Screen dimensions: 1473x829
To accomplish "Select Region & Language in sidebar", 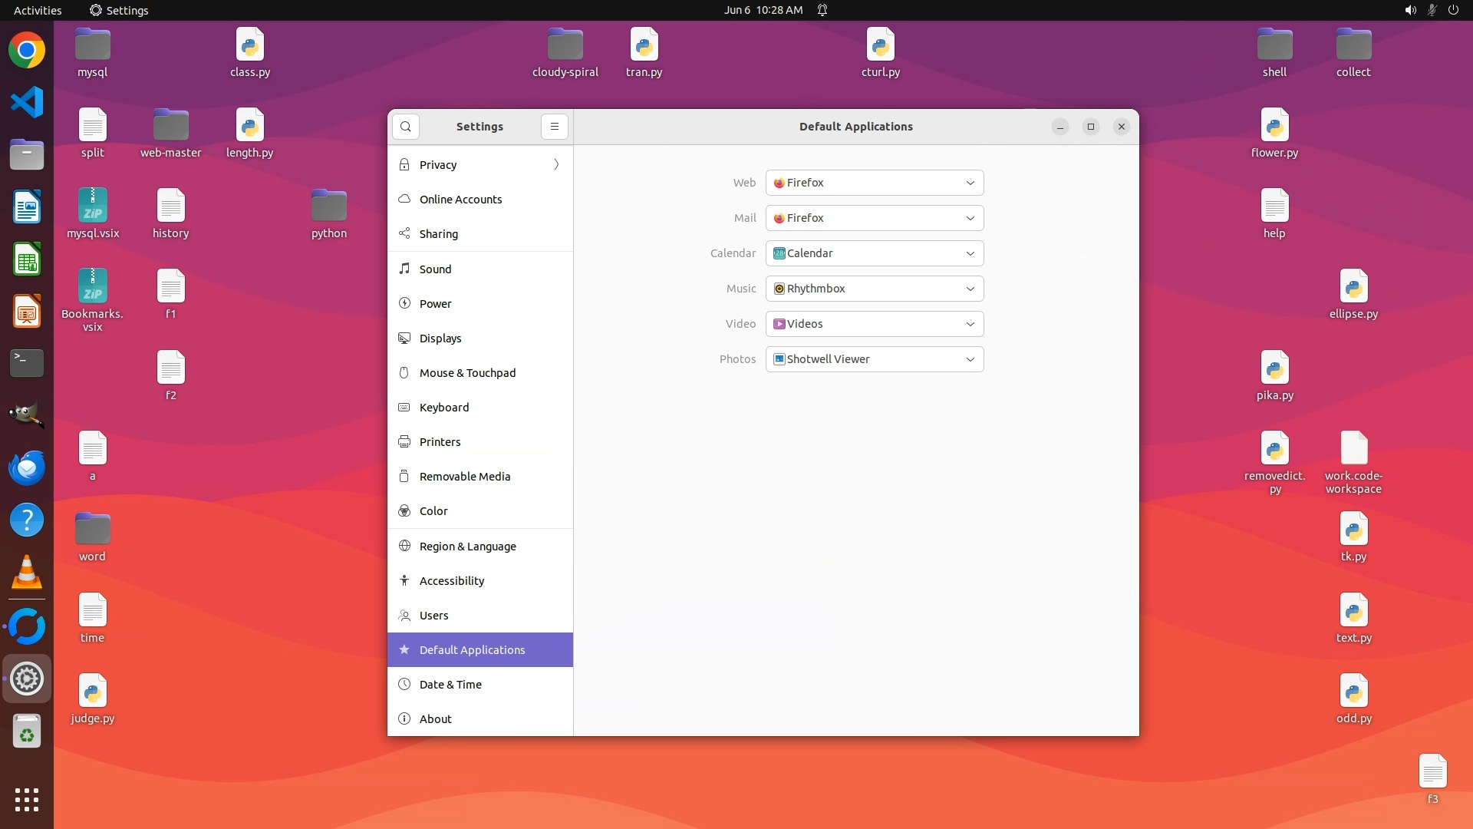I will pos(479,547).
